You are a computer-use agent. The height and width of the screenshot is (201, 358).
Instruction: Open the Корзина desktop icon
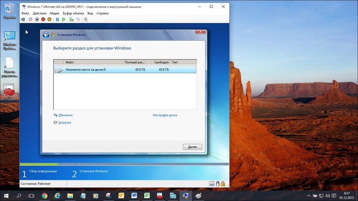(x=9, y=11)
